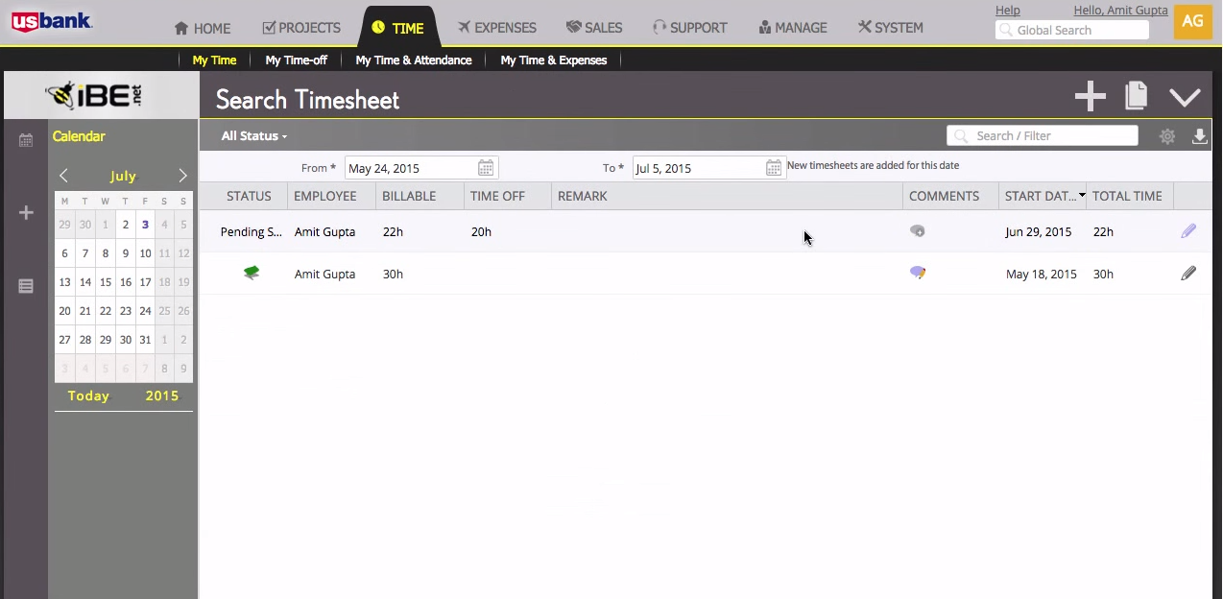Select My Time submenu item
Image resolution: width=1223 pixels, height=599 pixels.
tap(214, 60)
